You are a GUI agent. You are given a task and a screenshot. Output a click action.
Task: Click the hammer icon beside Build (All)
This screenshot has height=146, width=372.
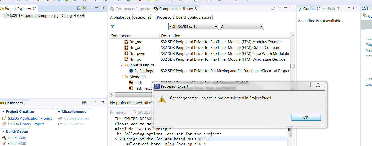pyautogui.click(x=4, y=138)
